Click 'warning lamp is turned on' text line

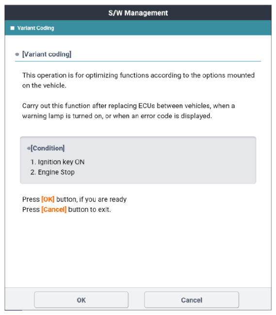click(117, 116)
